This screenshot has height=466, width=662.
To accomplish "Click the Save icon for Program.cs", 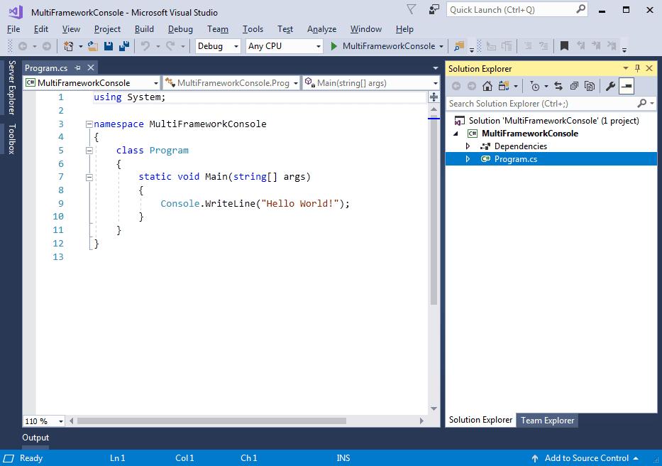I will tap(109, 46).
